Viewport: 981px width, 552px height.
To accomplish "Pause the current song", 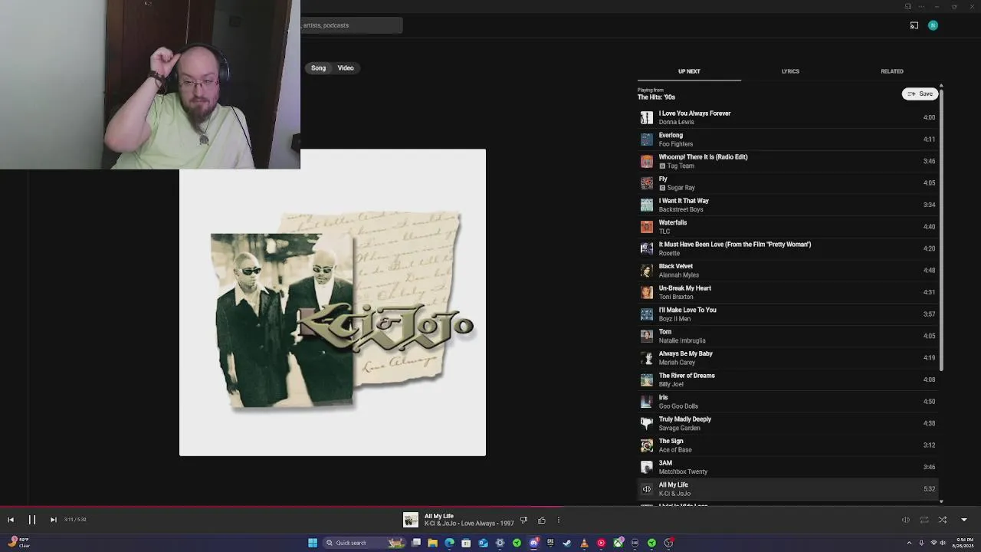I will point(32,520).
